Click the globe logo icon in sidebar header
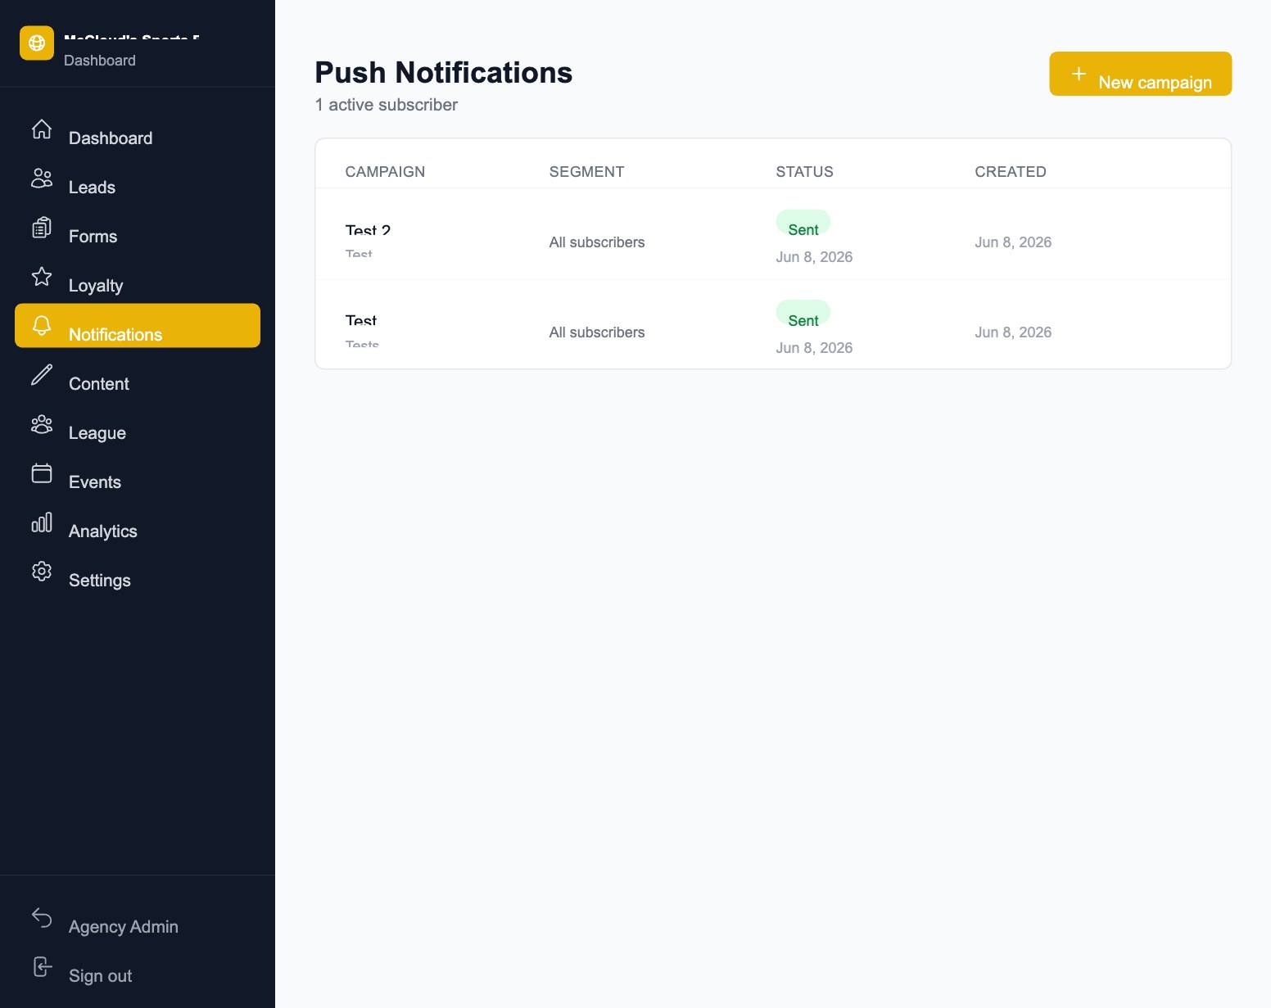This screenshot has width=1271, height=1008. coord(37,43)
